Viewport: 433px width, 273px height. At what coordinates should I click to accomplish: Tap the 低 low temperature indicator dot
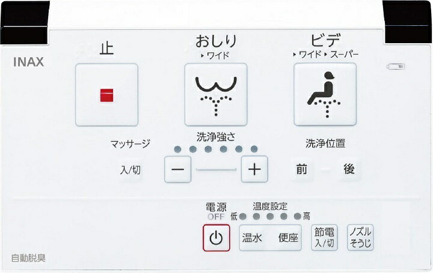[x=243, y=217]
